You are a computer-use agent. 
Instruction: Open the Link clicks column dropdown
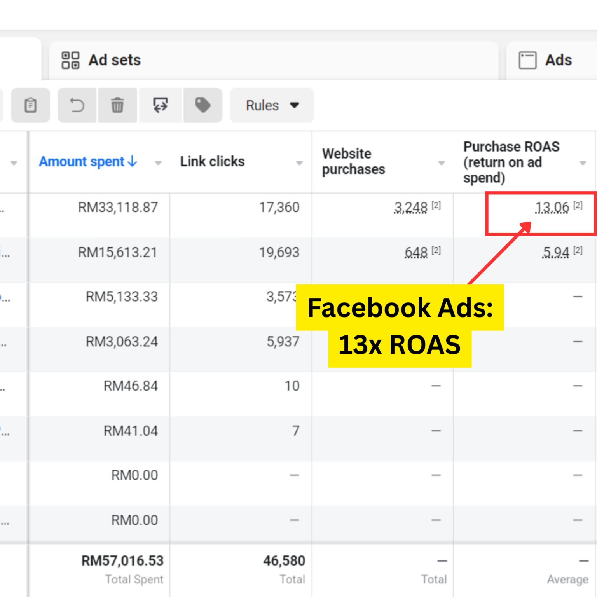coord(299,163)
